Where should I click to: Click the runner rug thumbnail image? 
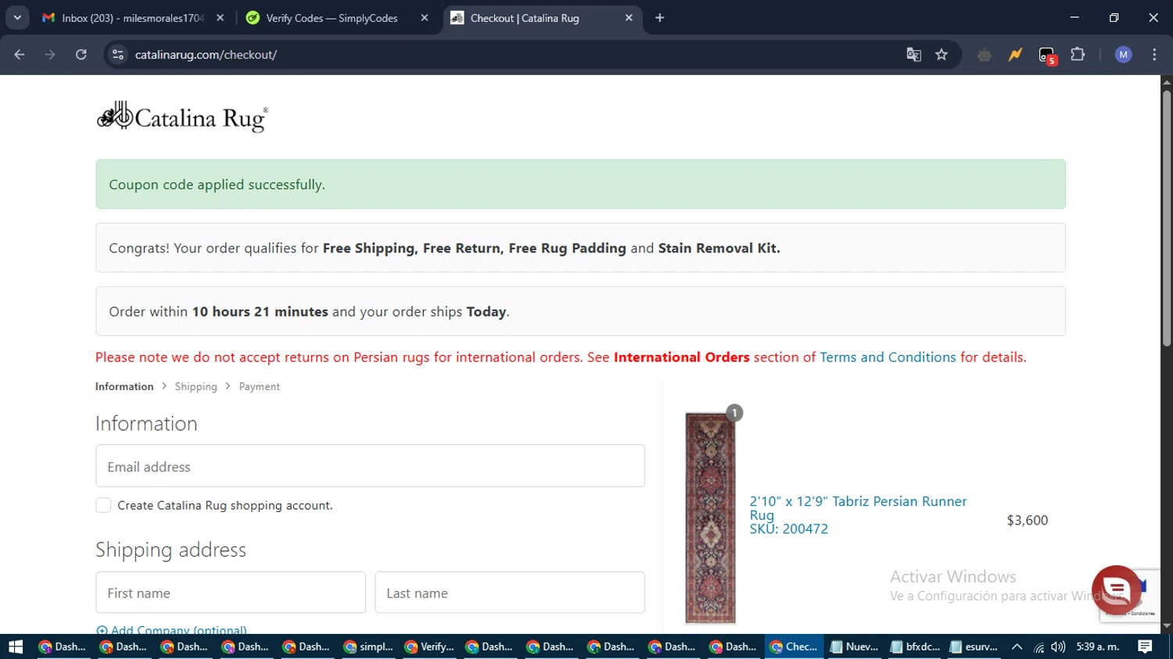[x=710, y=518]
